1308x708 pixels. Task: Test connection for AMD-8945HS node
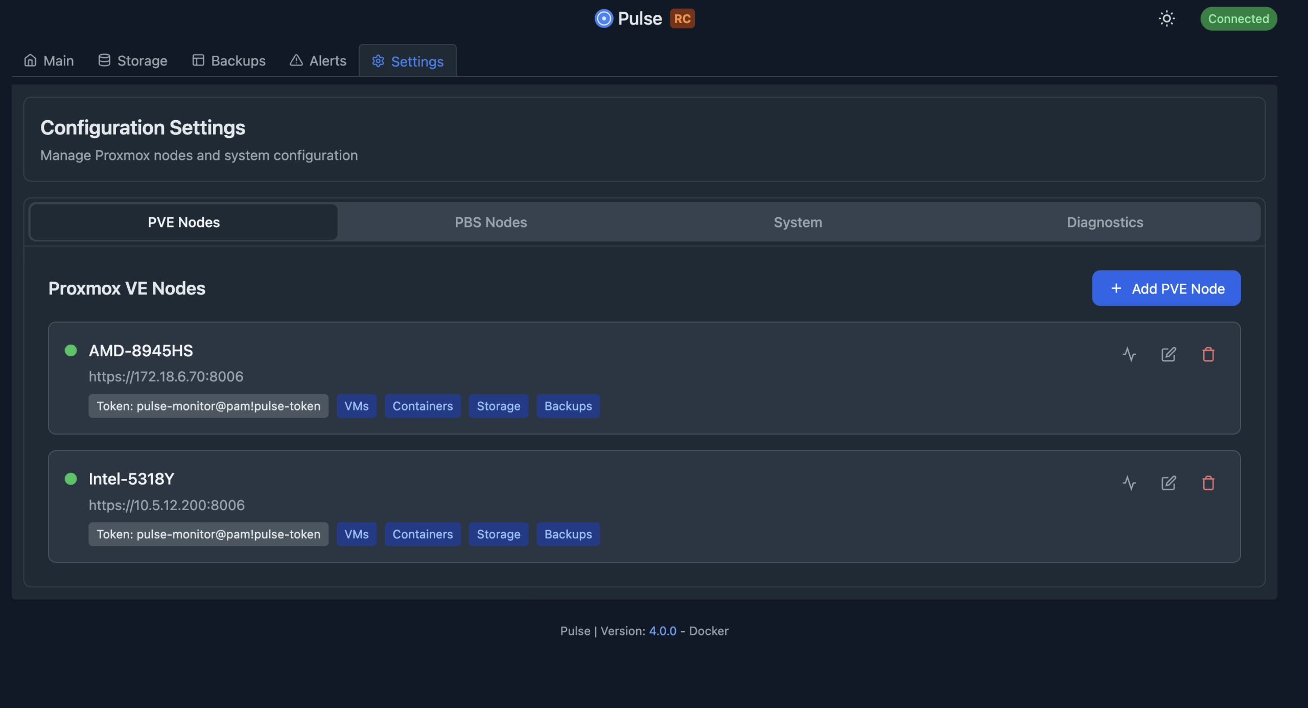click(x=1129, y=354)
